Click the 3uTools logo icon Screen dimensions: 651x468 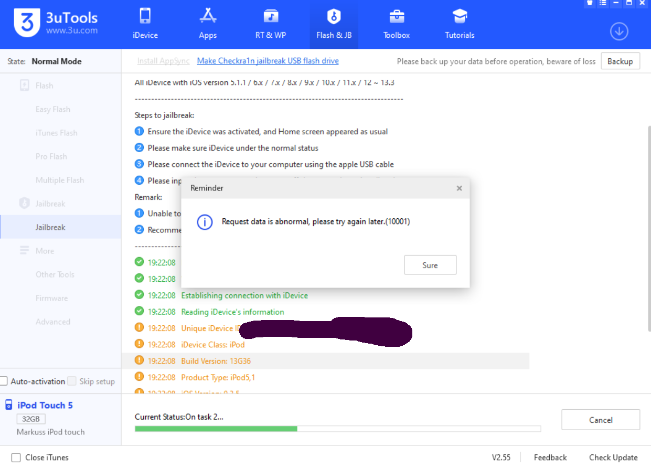[27, 24]
